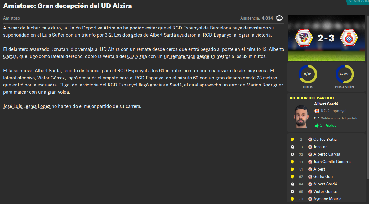This screenshot has width=369, height=204.
Task: Click the green thumbs-up goals icon
Action: (x=317, y=126)
